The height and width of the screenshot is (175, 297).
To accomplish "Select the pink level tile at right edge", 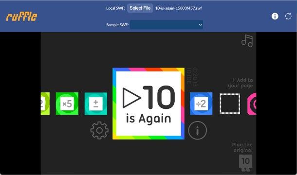I will [252, 104].
